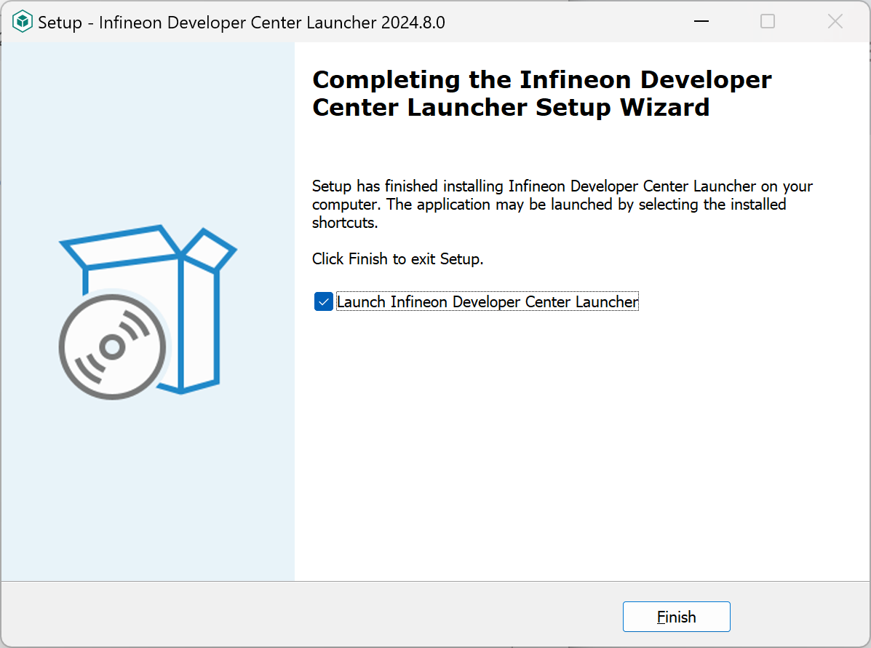
Task: Uncheck Launch Infineon Developer Center Launcher checkbox
Action: pos(323,301)
